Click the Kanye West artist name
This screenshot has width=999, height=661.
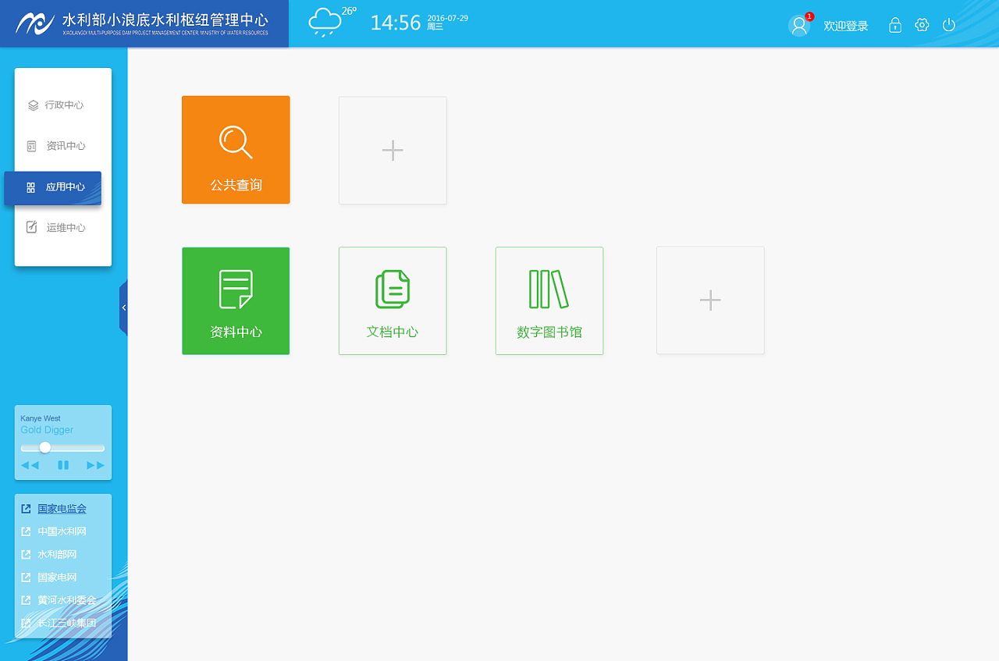click(41, 419)
